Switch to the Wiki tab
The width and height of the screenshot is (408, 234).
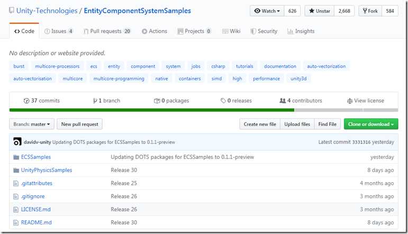click(231, 31)
